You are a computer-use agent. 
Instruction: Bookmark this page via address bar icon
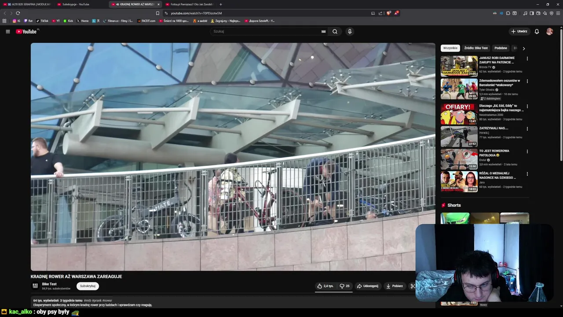click(157, 13)
